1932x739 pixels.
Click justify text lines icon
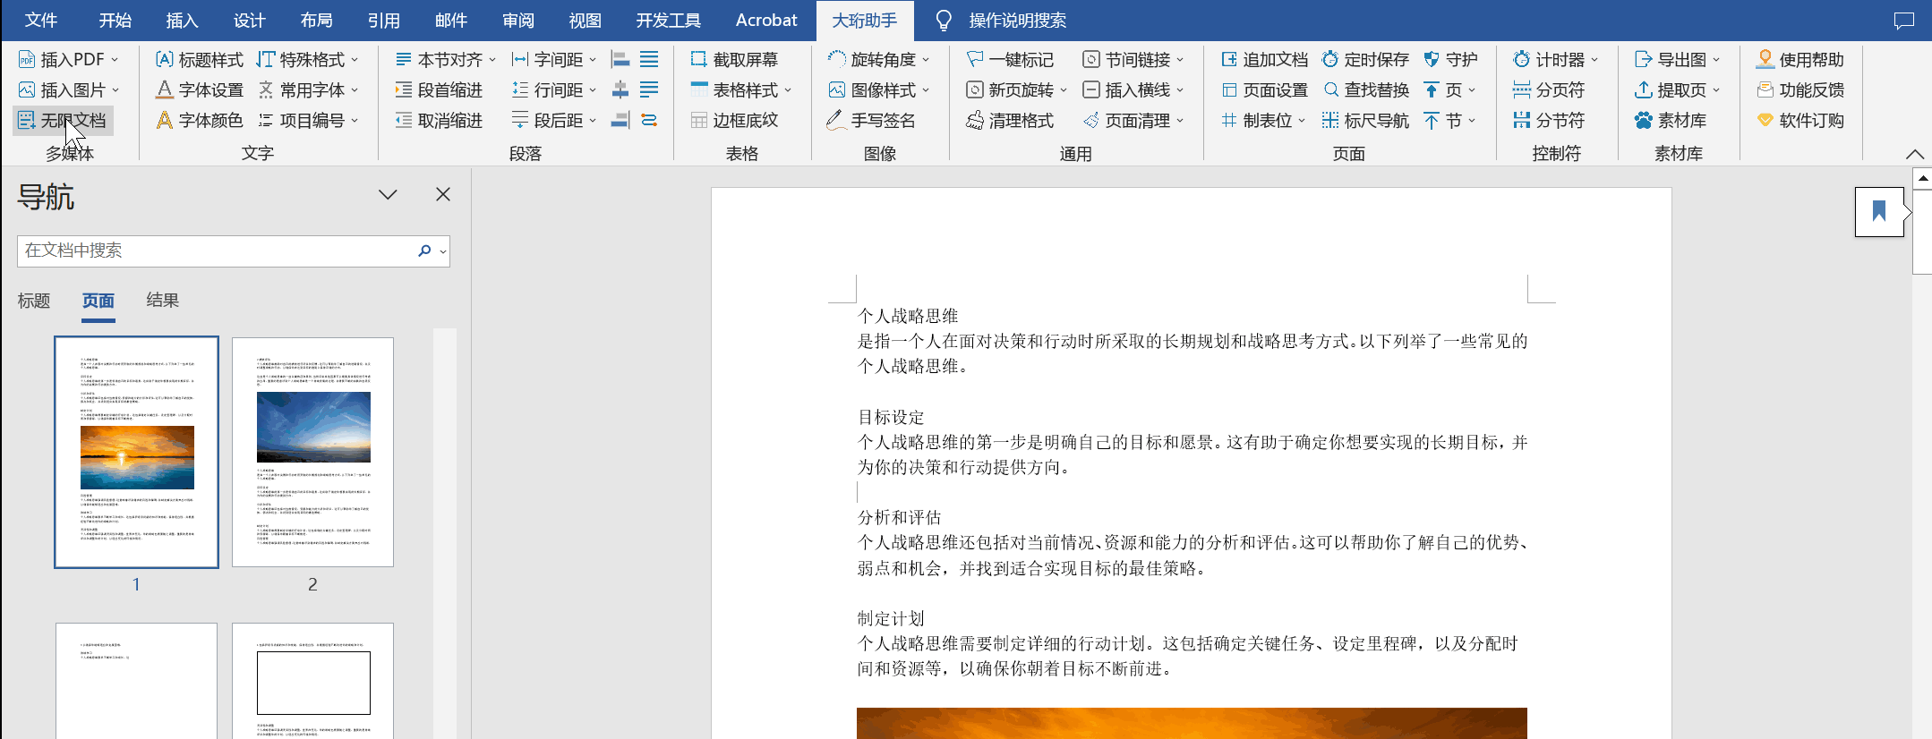click(649, 60)
